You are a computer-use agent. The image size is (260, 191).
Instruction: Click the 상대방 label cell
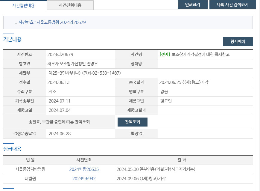coord(136,64)
